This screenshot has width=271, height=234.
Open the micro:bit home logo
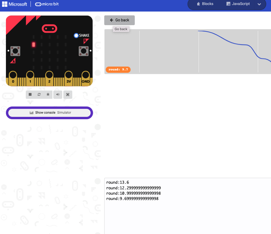[x=47, y=4]
